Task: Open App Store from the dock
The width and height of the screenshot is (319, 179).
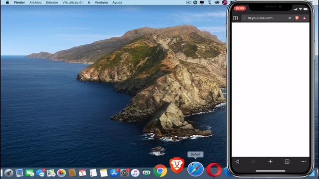Action: coord(114,173)
